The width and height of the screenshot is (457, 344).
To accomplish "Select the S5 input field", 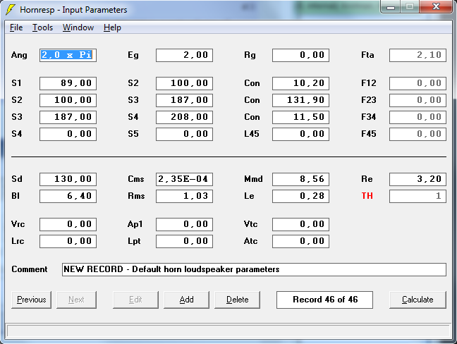I will (185, 134).
